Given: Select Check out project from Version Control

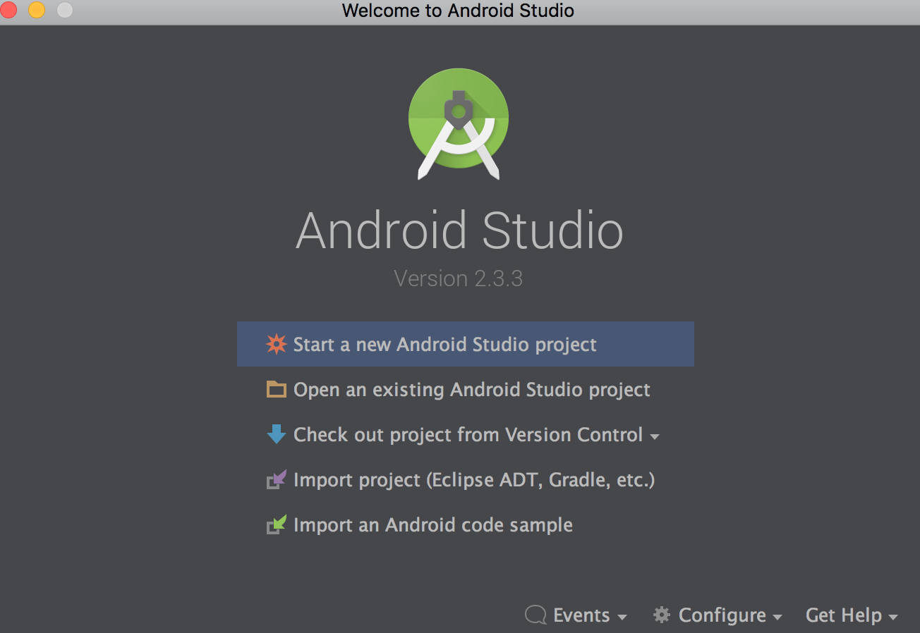Looking at the screenshot, I should [466, 434].
